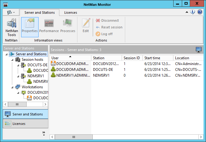Select the Properties information view

[30, 27]
